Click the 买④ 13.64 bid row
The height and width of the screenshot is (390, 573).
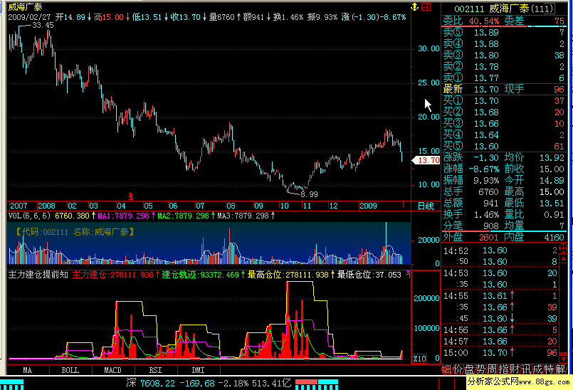[x=504, y=135]
